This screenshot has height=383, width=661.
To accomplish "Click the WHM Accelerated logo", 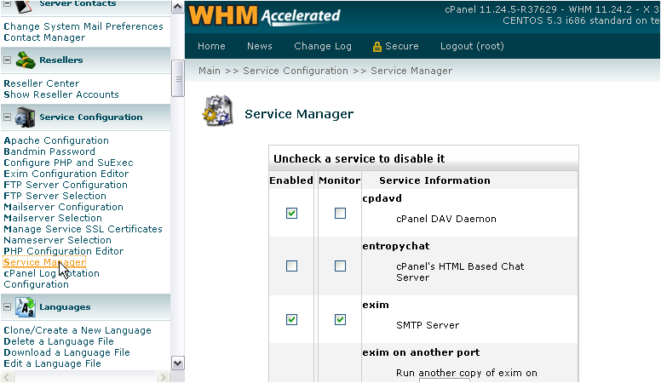I will (x=264, y=15).
